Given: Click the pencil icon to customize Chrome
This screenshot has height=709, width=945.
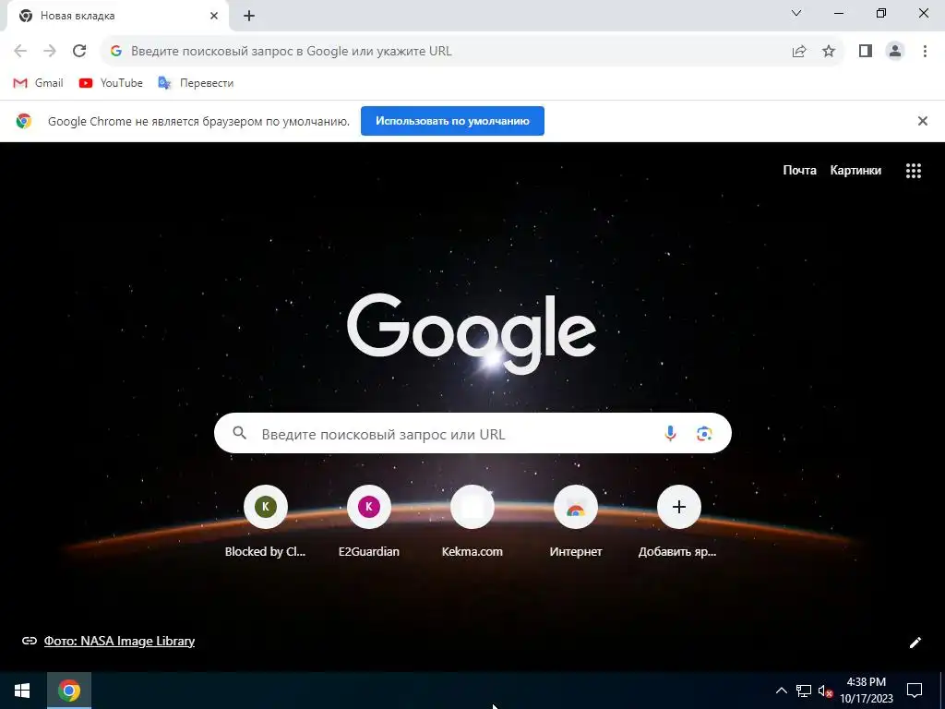Looking at the screenshot, I should (915, 643).
